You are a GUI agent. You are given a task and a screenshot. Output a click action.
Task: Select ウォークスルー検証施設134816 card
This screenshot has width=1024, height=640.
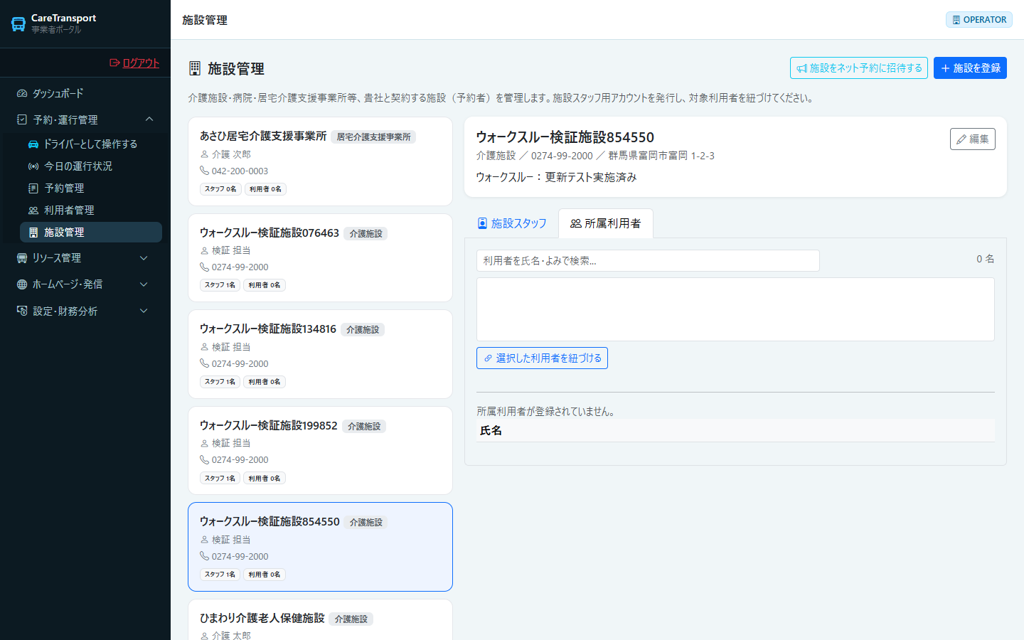pos(320,354)
